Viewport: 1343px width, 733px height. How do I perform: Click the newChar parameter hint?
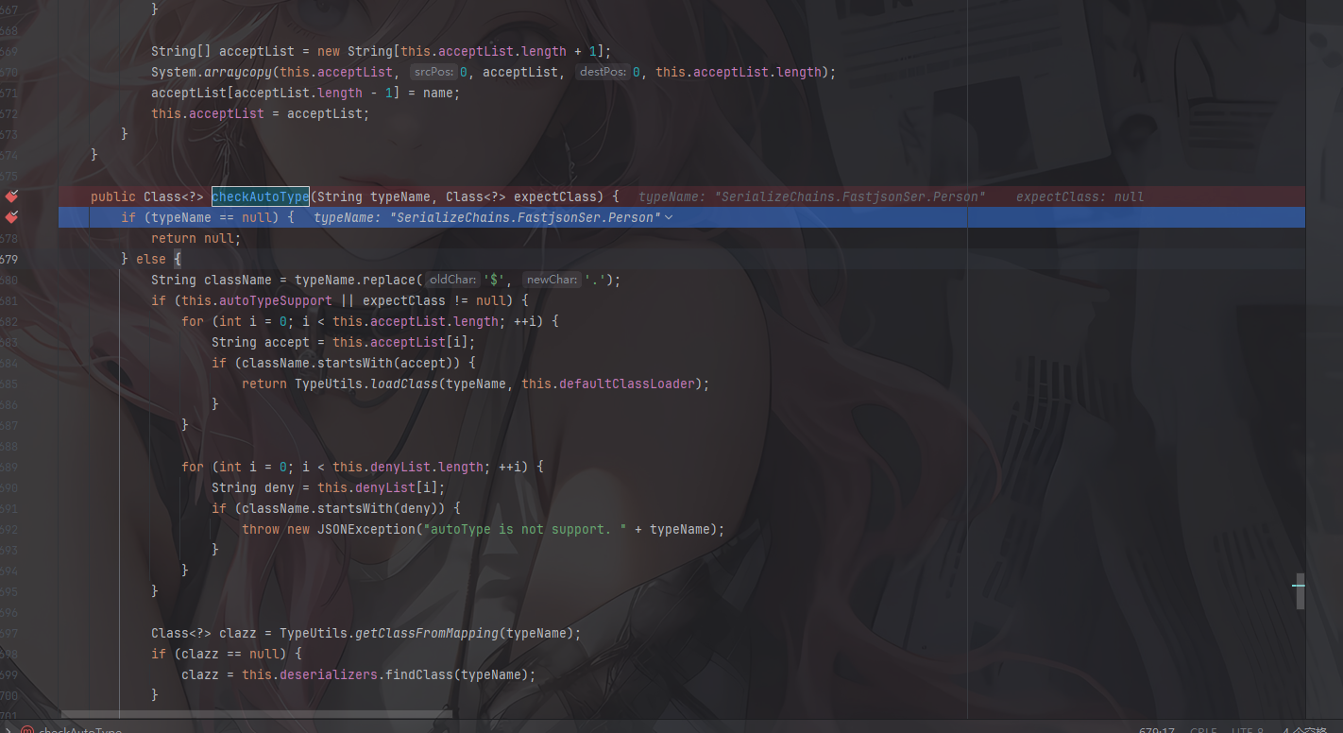552,280
